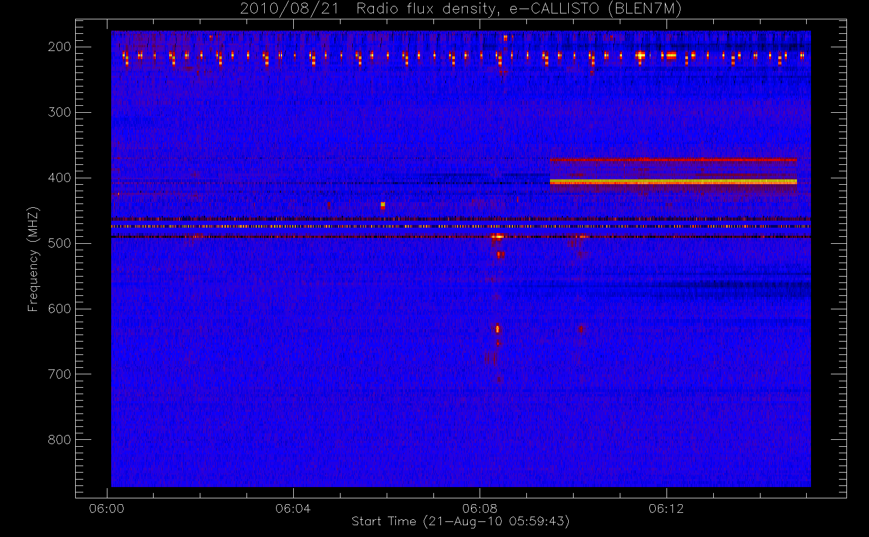This screenshot has width=869, height=537.
Task: Click the 06:04 time tick label
Action: (293, 509)
